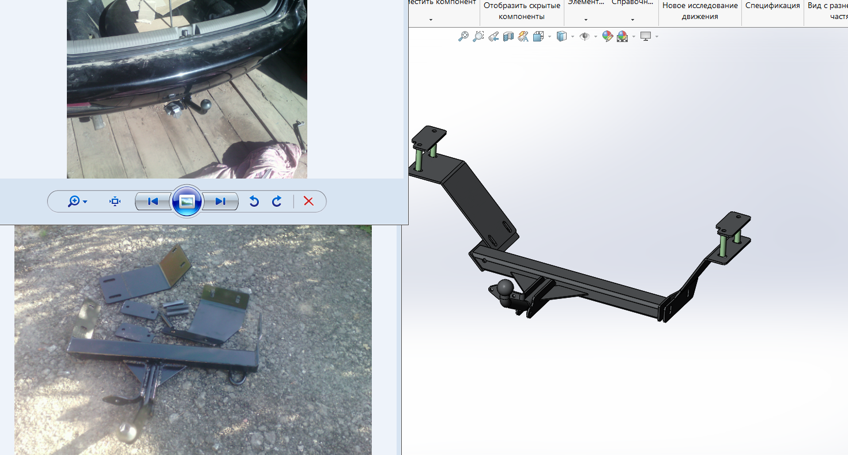
Task: Expand Apply Scene dropdown arrow
Action: tap(633, 37)
